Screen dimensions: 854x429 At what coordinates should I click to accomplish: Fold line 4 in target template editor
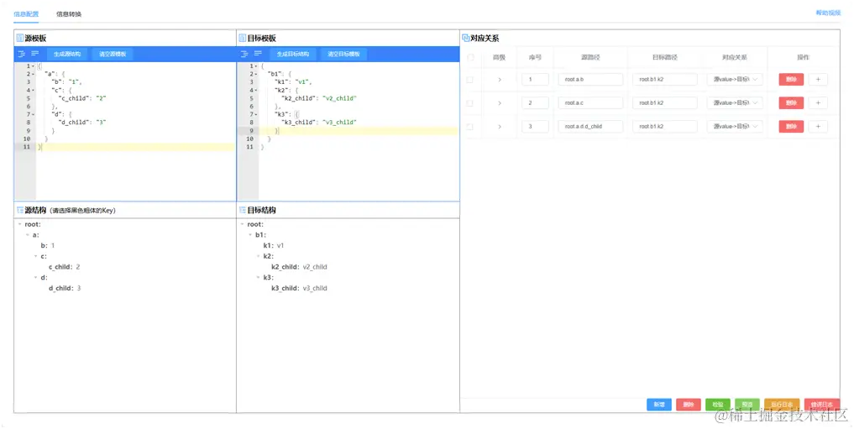pyautogui.click(x=256, y=91)
